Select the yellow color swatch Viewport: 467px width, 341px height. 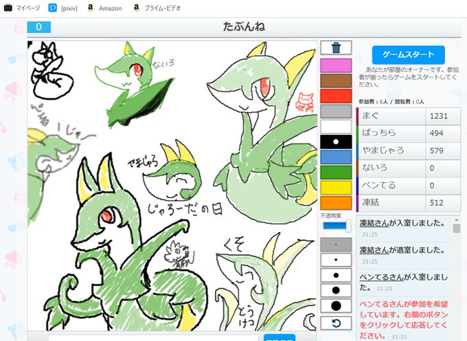(336, 188)
